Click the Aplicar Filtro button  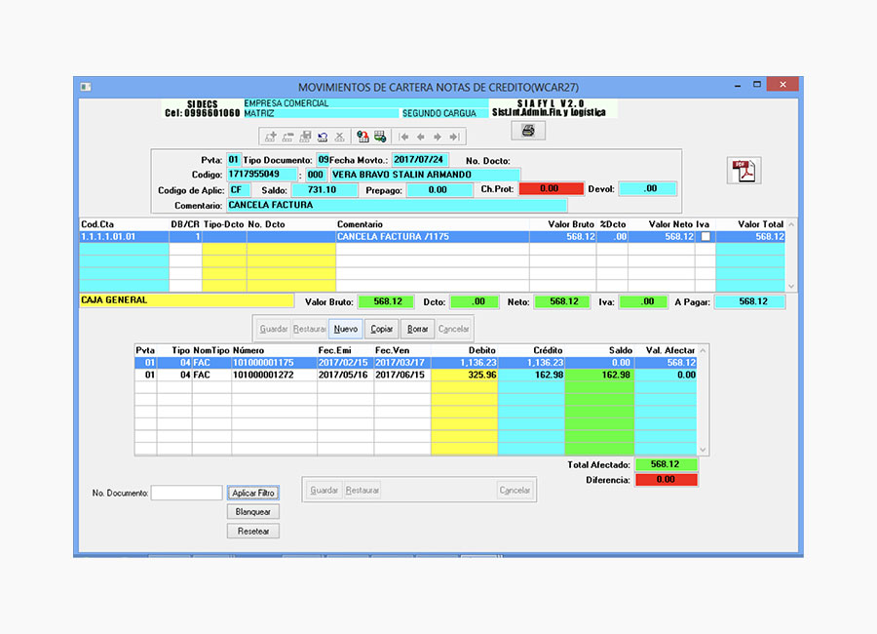coord(253,494)
